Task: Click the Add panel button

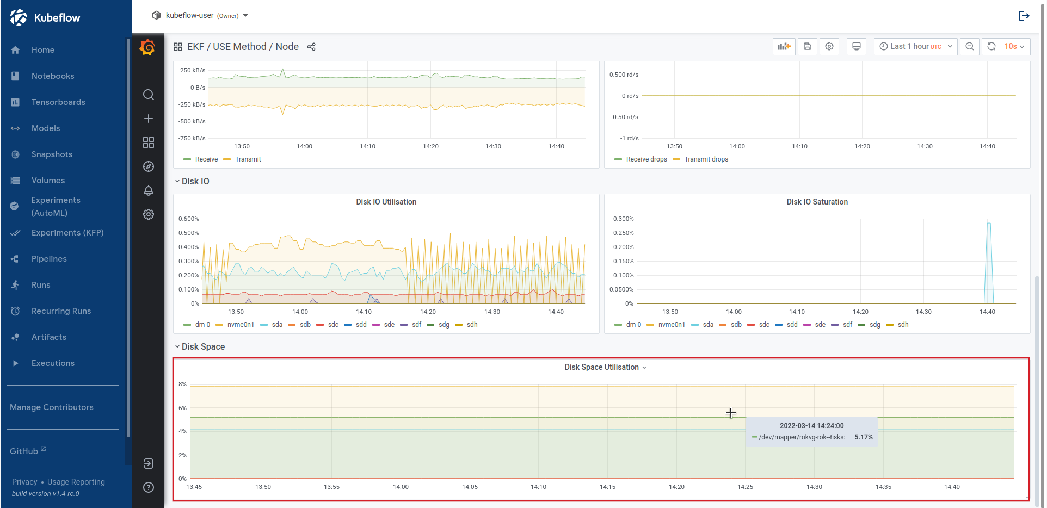Action: click(784, 47)
